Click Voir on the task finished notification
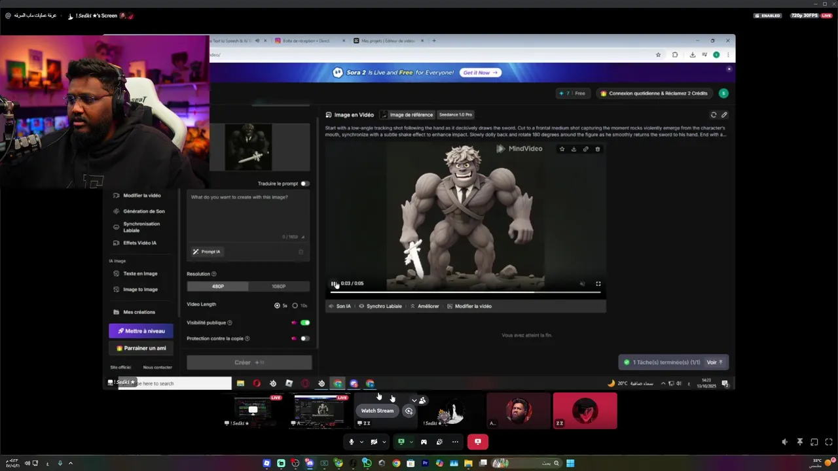838x471 pixels. pyautogui.click(x=714, y=362)
